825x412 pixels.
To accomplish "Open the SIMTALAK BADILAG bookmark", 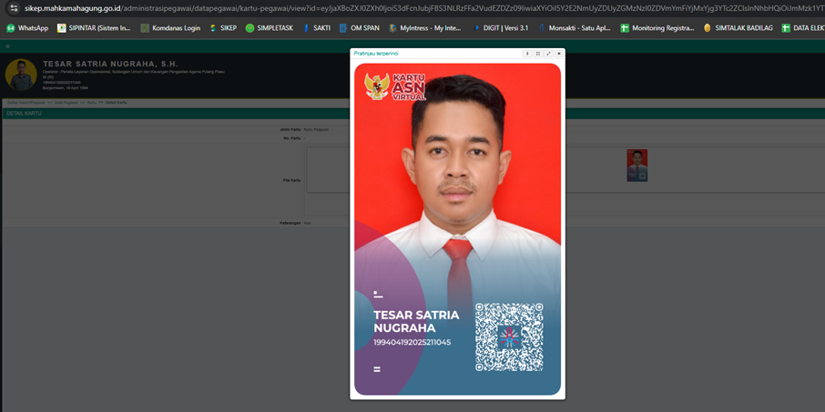I will click(x=738, y=28).
